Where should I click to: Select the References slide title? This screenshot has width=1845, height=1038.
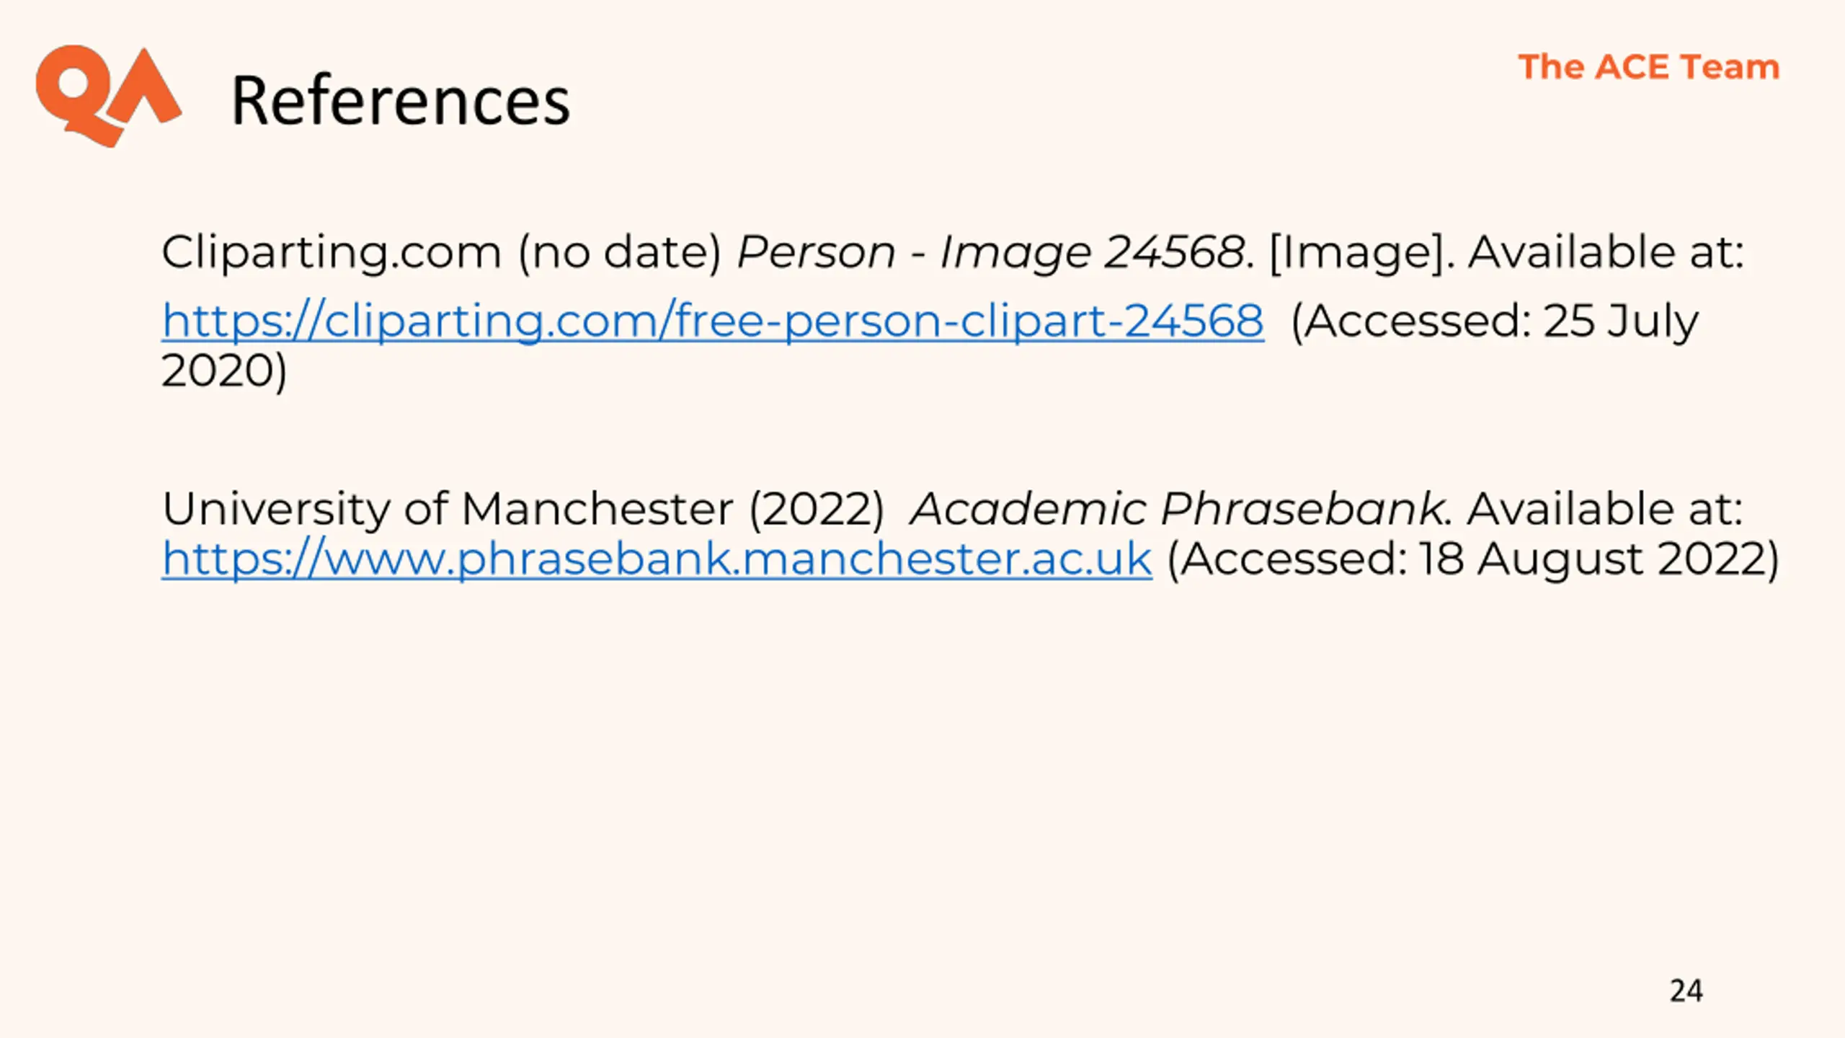point(401,101)
